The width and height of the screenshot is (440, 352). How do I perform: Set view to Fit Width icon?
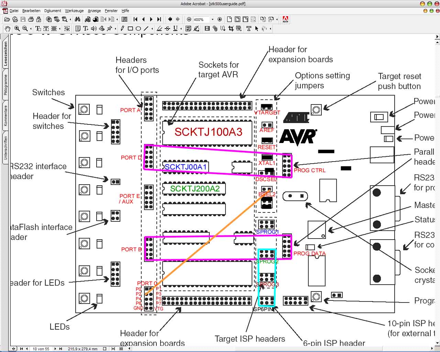[x=245, y=19]
